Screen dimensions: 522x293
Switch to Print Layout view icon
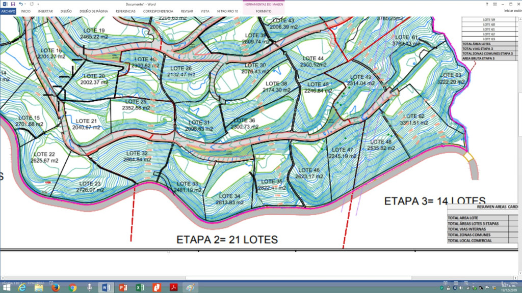tap(456, 283)
